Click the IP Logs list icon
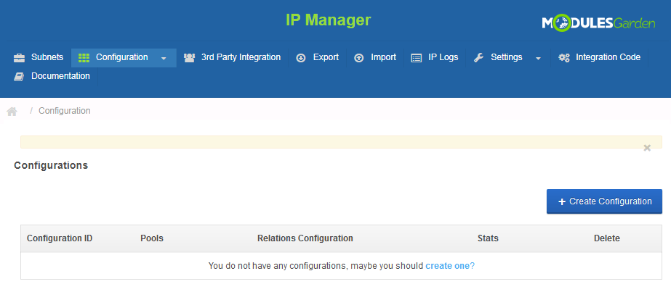The image size is (671, 292). point(417,58)
